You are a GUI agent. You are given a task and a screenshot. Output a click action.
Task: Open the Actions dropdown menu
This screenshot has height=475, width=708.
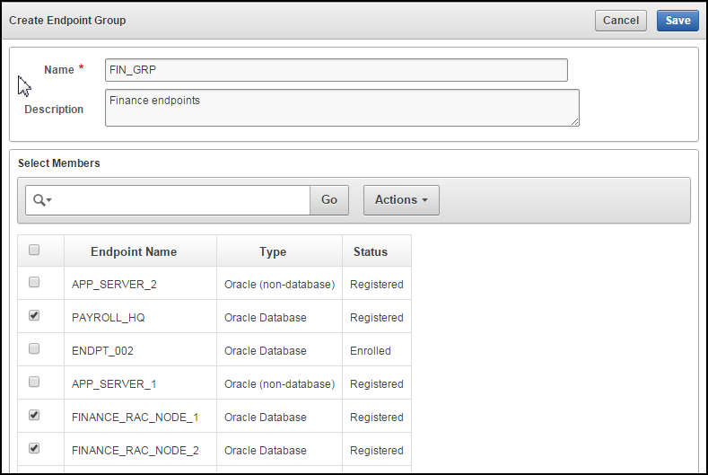coord(401,199)
